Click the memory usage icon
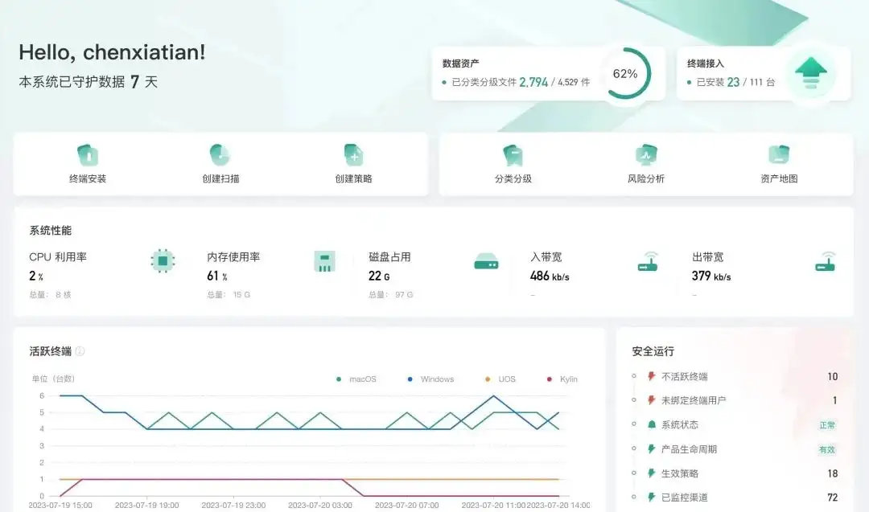Viewport: 869px width, 512px height. pos(325,261)
